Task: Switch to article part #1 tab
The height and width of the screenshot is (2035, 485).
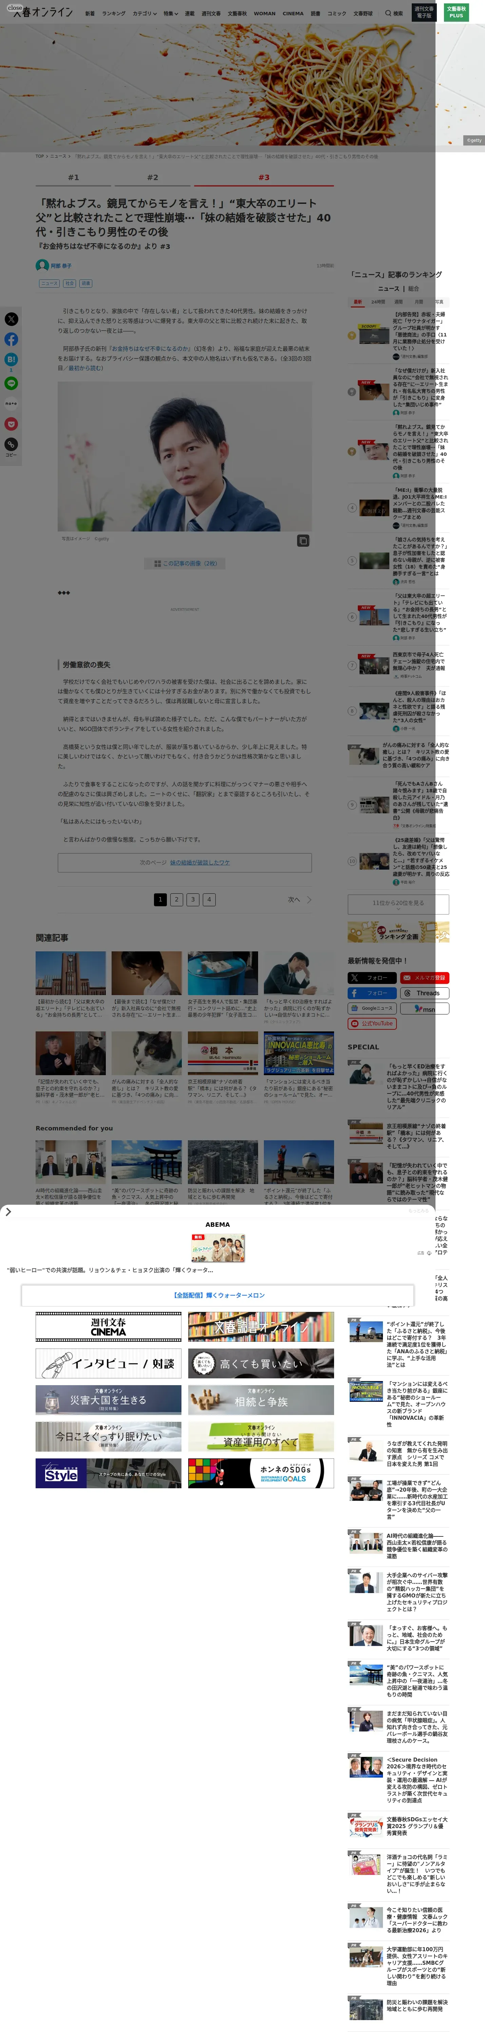Action: 74,178
